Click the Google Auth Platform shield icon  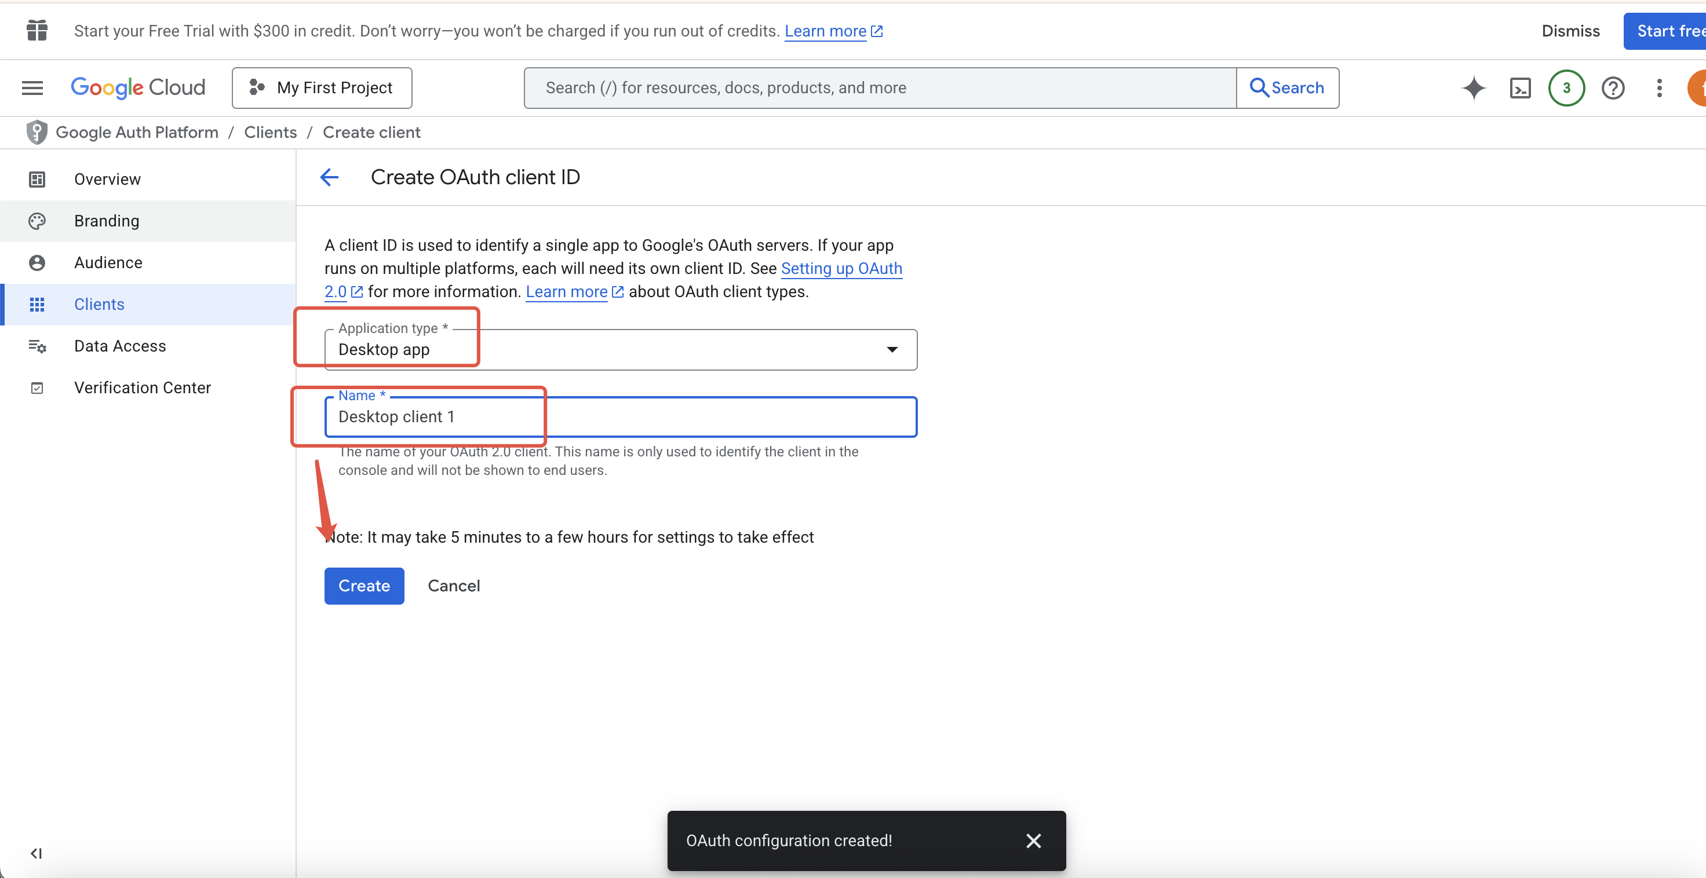click(x=37, y=132)
